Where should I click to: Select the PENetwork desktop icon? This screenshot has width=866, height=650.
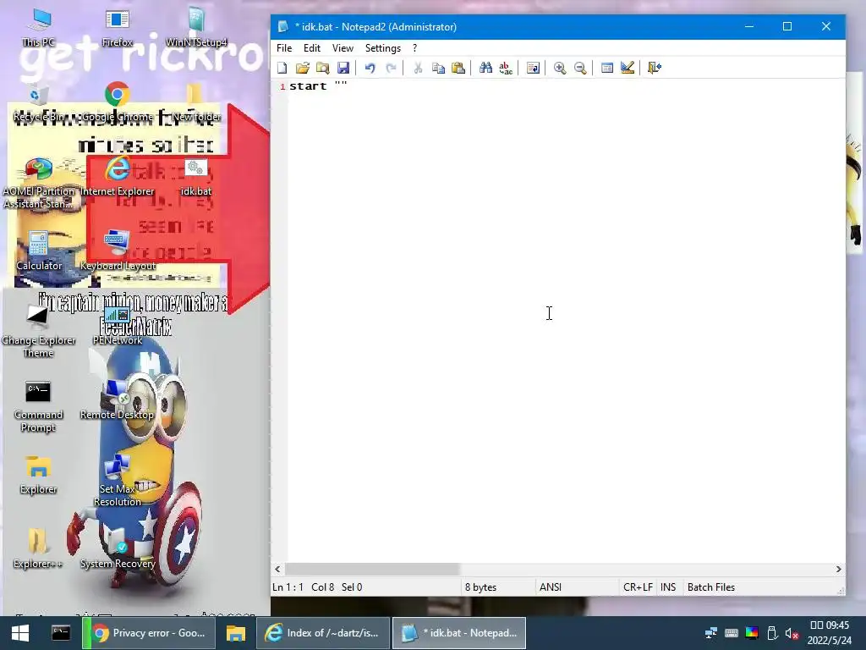pos(117,326)
